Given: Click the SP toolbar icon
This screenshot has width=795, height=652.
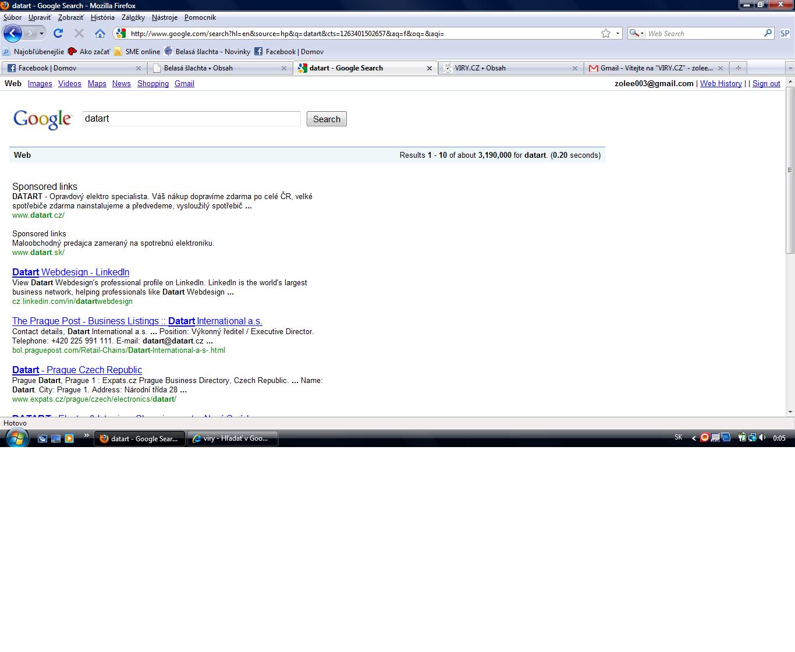Looking at the screenshot, I should click(x=785, y=33).
